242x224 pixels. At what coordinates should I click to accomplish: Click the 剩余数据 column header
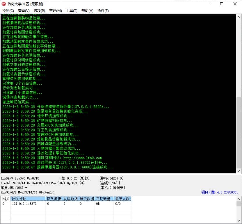pyautogui.click(x=87, y=199)
